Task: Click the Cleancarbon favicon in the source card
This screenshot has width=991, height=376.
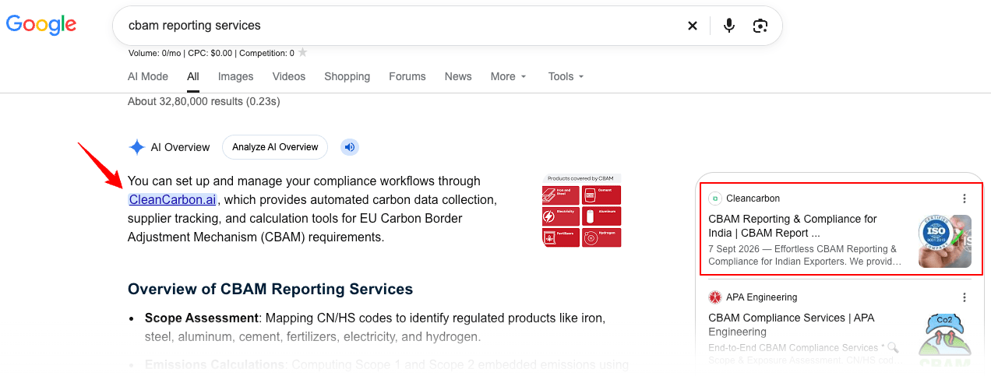Action: coord(715,199)
